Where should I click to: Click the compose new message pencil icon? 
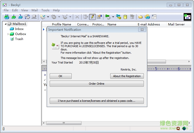[x=92, y=17]
